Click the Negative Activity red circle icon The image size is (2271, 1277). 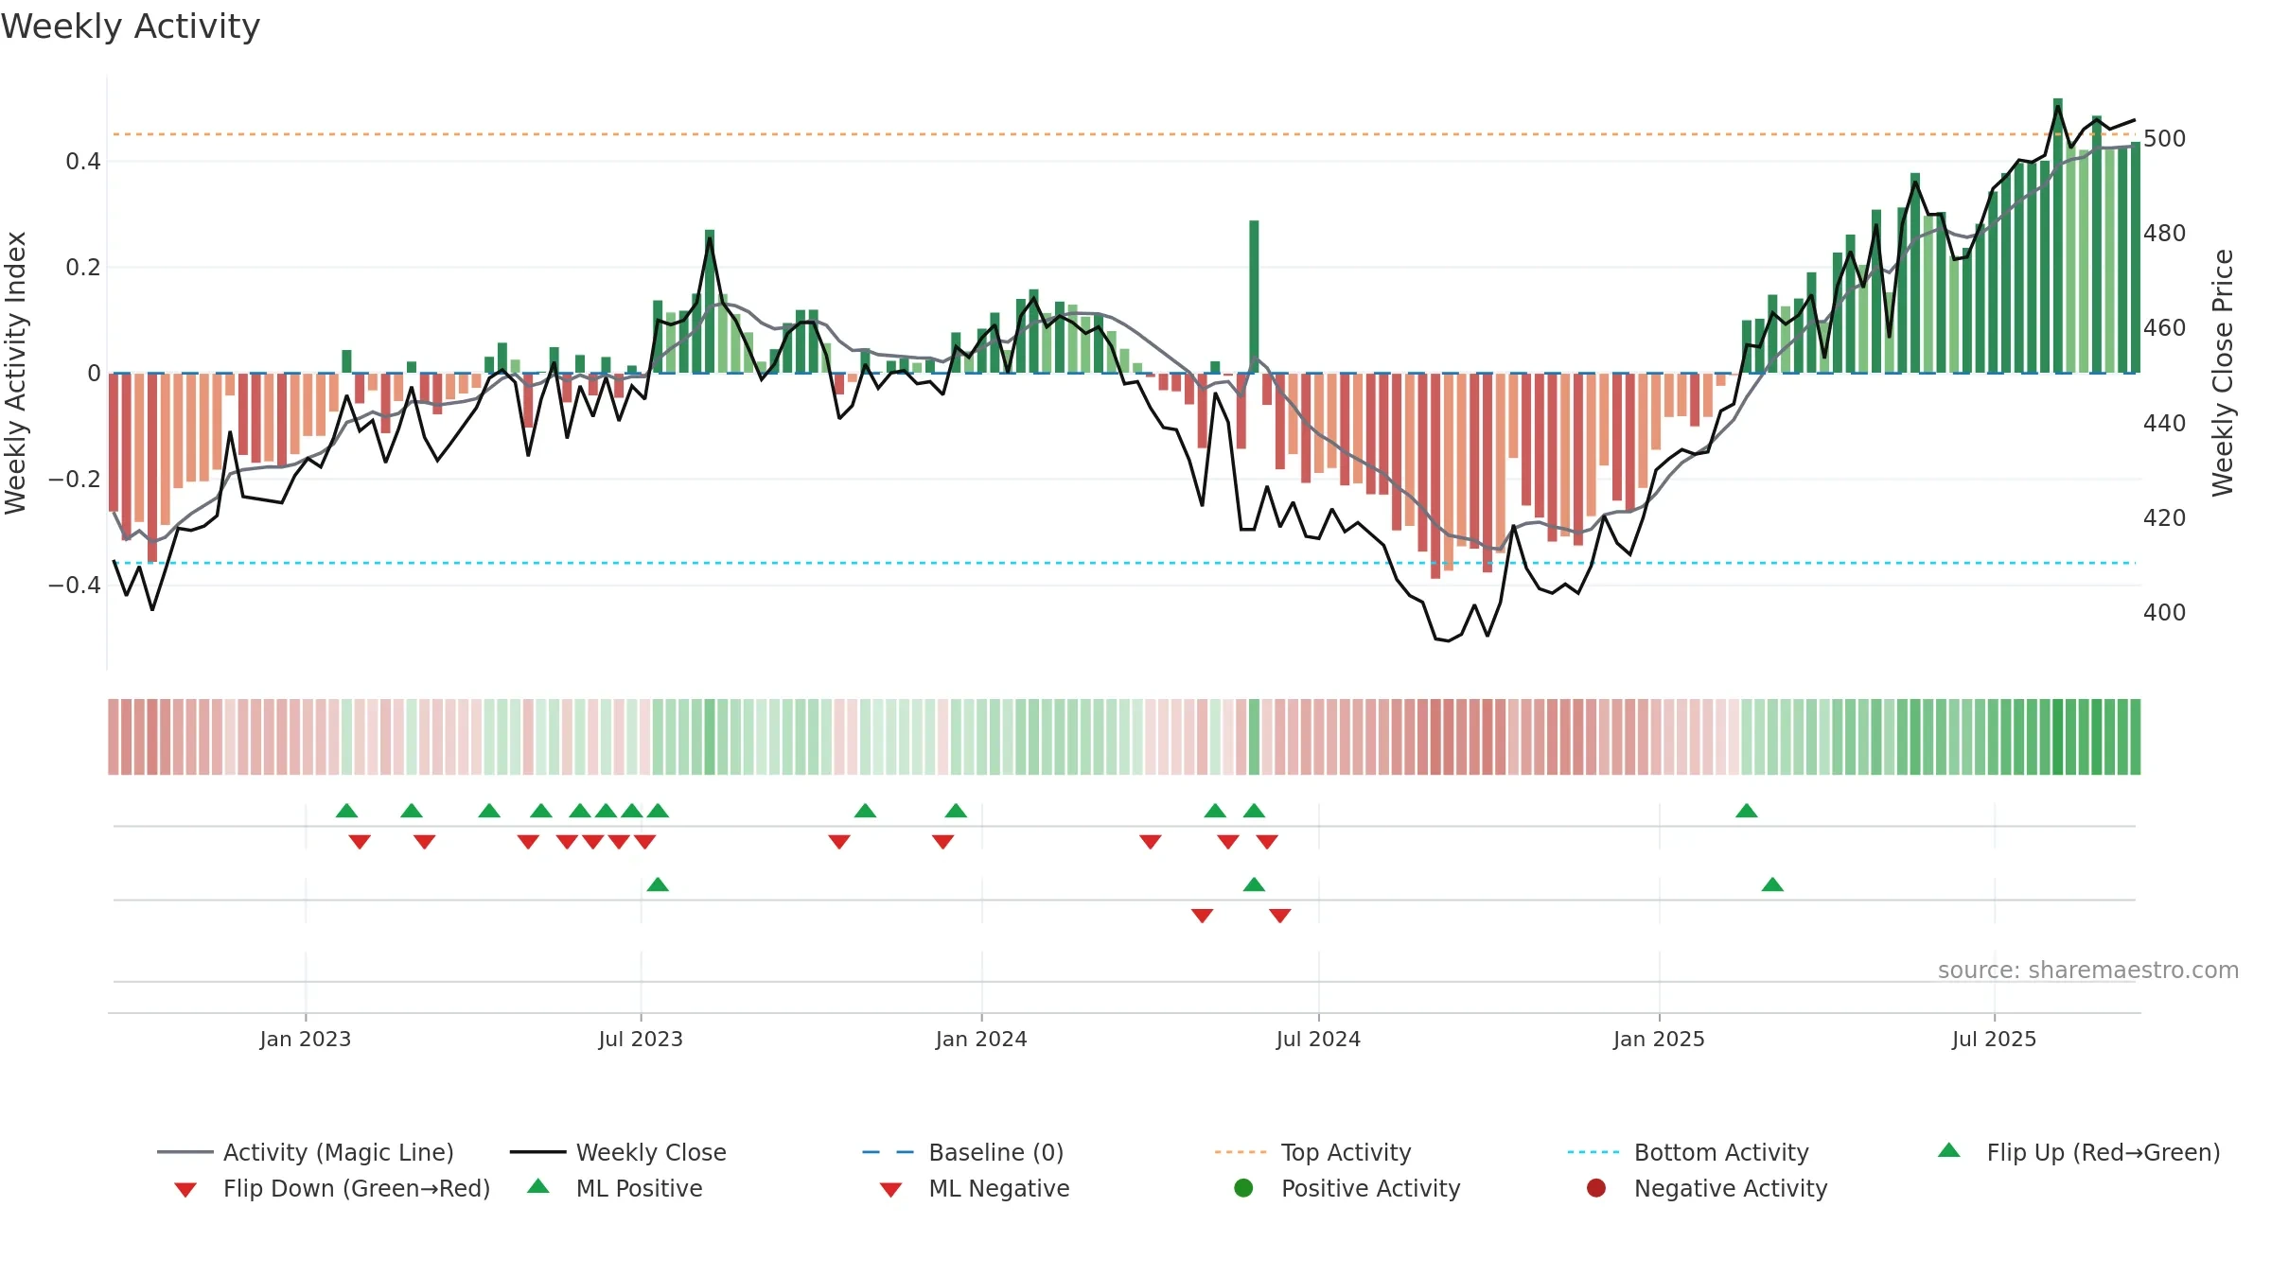[1596, 1188]
